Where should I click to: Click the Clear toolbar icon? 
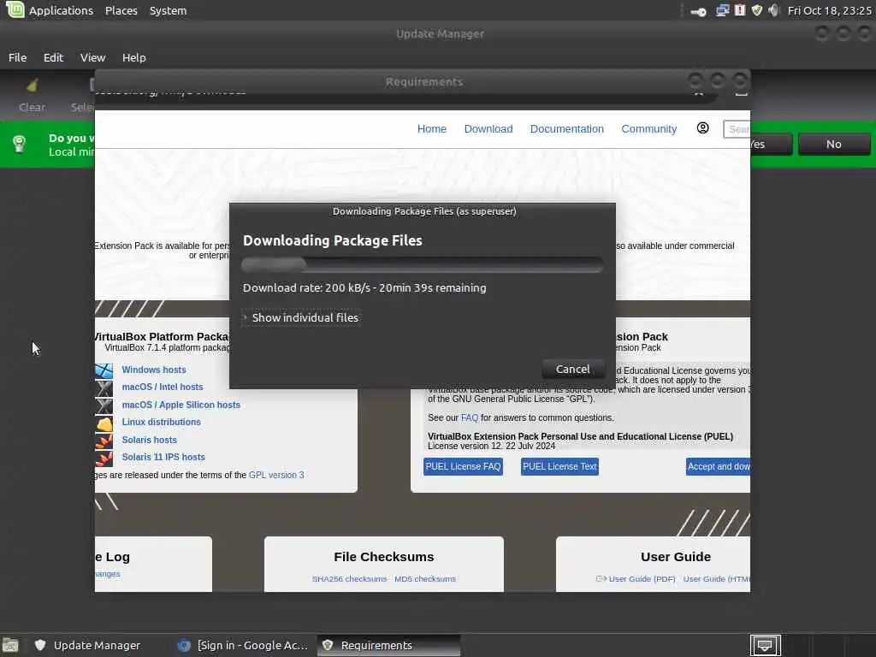pos(32,86)
